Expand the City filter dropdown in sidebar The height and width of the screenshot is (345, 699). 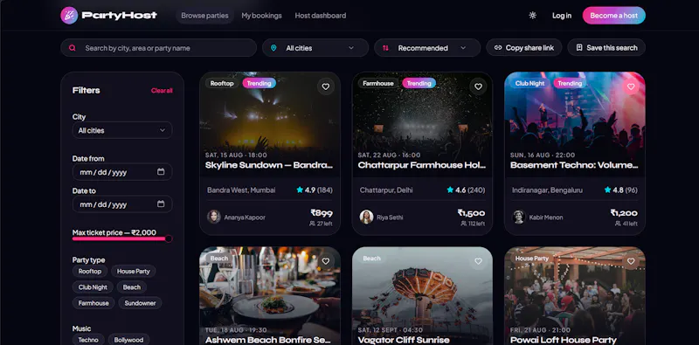click(x=122, y=130)
